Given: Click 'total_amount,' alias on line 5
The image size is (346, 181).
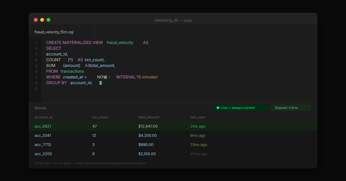Looking at the screenshot, I should pyautogui.click(x=102, y=66).
